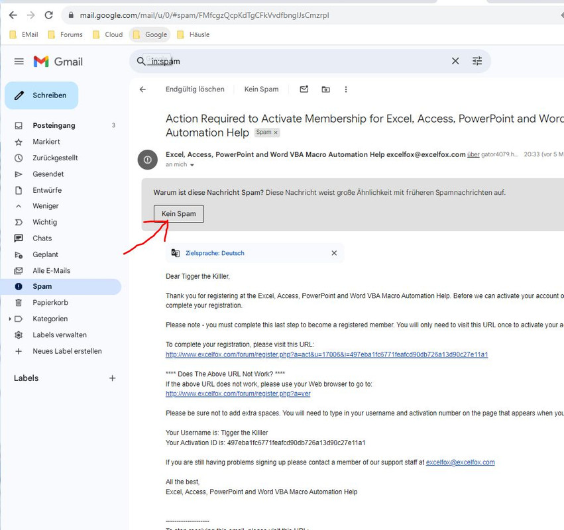
Task: Expand the Kategorien triangle
Action: 10,319
